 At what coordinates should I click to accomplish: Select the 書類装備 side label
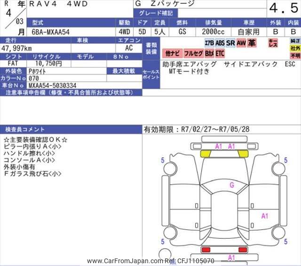coord(151,48)
